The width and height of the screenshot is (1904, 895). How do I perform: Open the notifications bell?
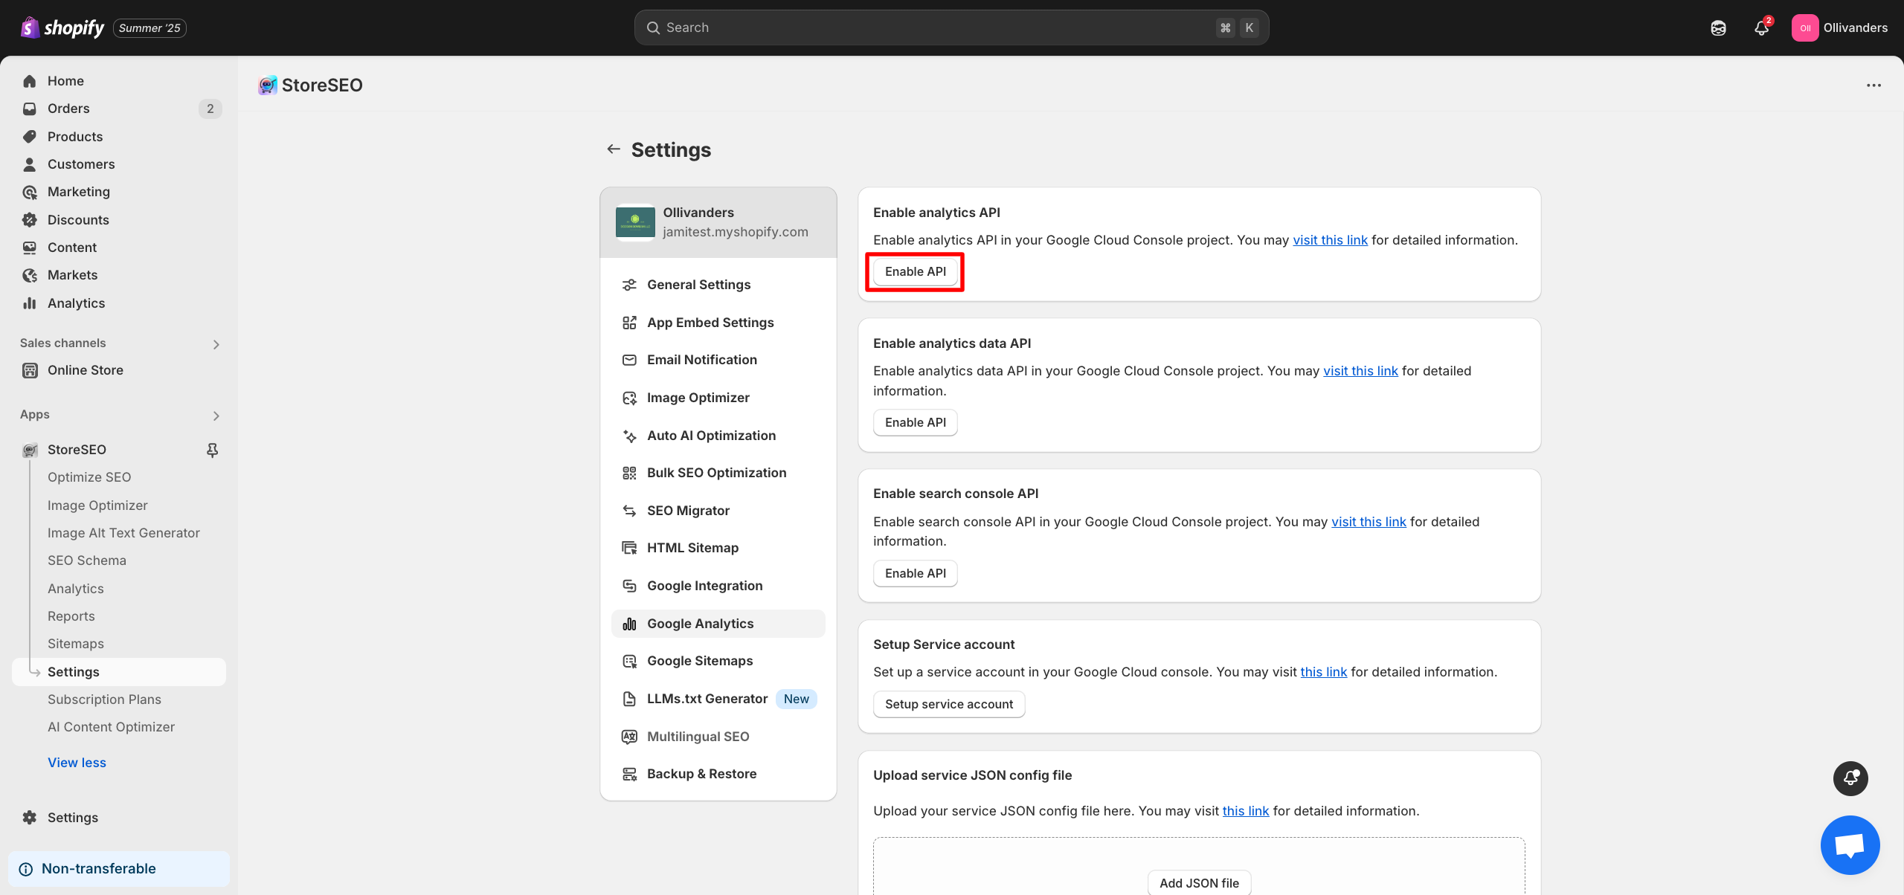(x=1761, y=28)
